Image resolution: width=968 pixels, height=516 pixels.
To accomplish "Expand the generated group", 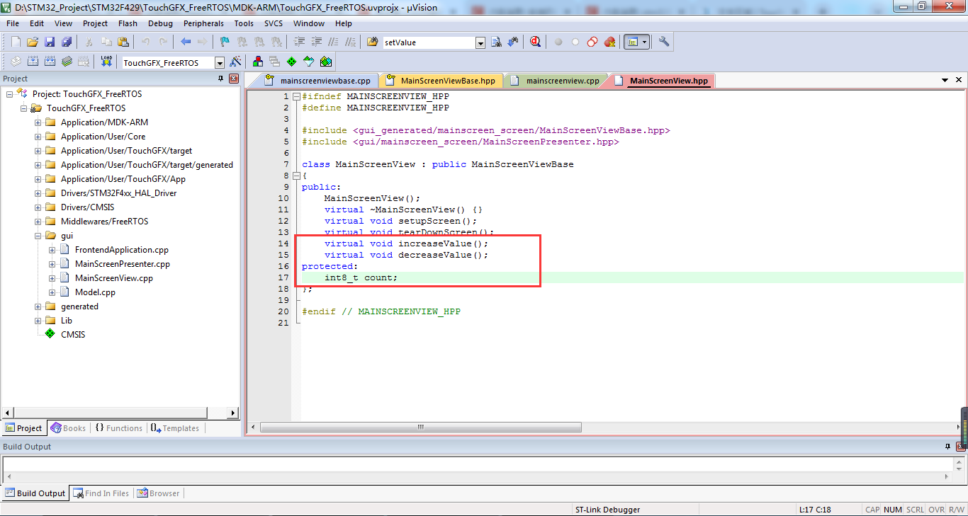I will click(38, 306).
